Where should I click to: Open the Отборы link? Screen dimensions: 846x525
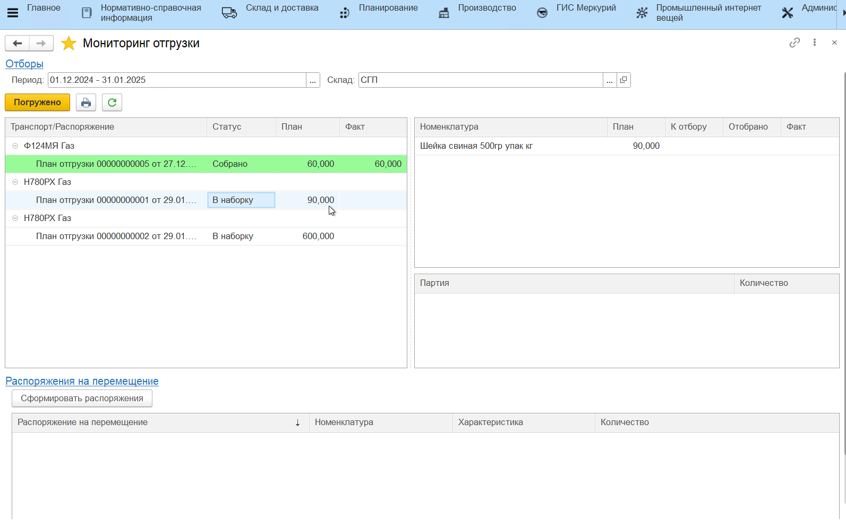[24, 64]
